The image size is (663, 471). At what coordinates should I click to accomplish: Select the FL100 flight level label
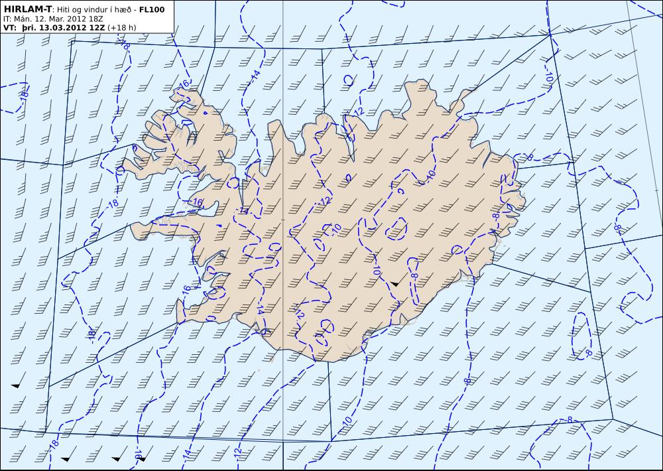coord(152,9)
